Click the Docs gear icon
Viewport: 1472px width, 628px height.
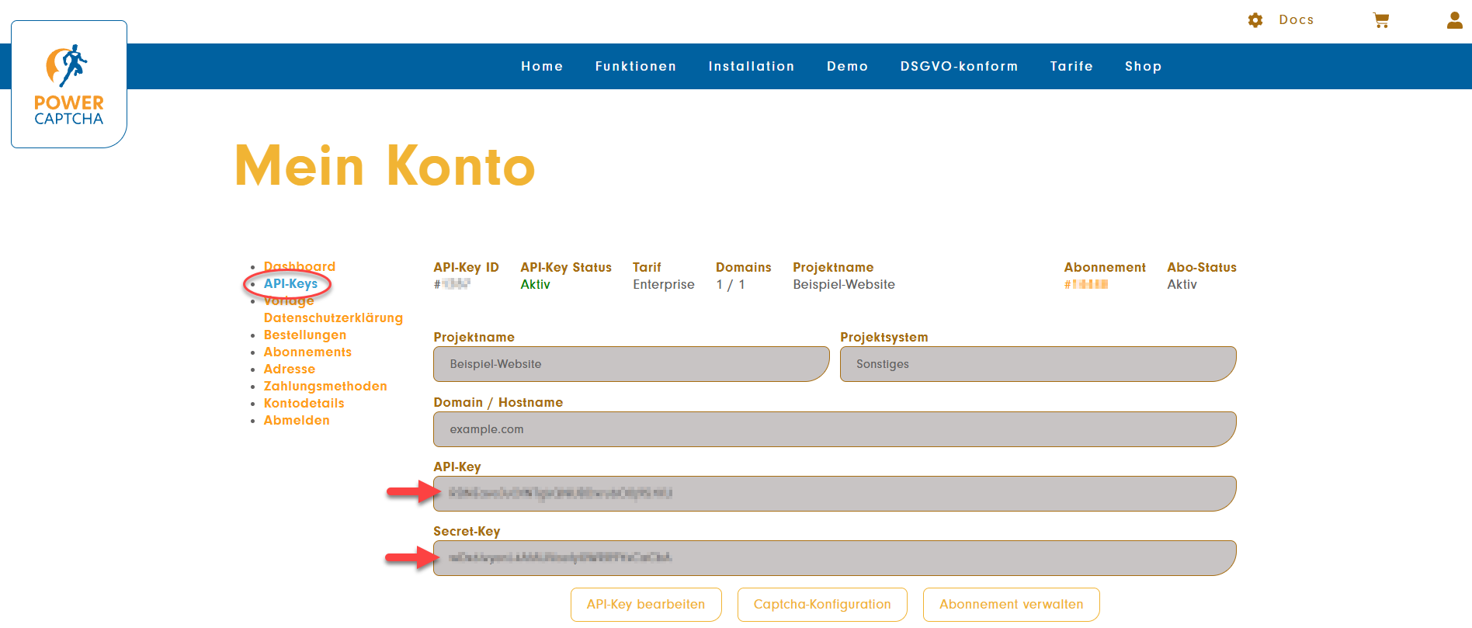pos(1255,20)
